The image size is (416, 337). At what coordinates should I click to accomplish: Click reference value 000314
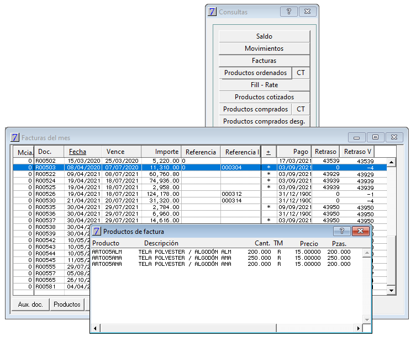pos(231,201)
